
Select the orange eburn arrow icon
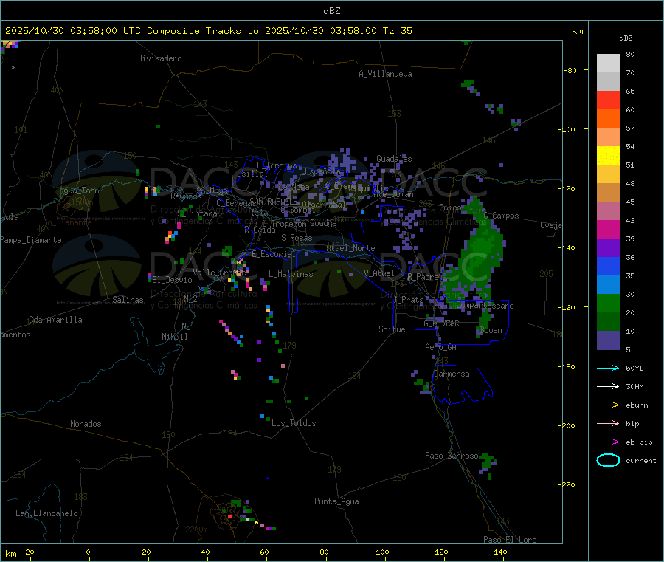[x=607, y=405]
